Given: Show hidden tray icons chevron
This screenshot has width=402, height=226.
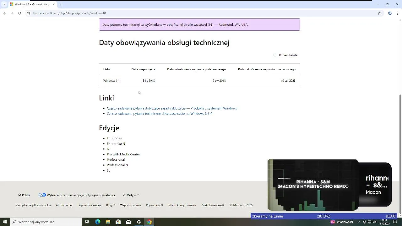Looking at the screenshot, I should (x=360, y=222).
